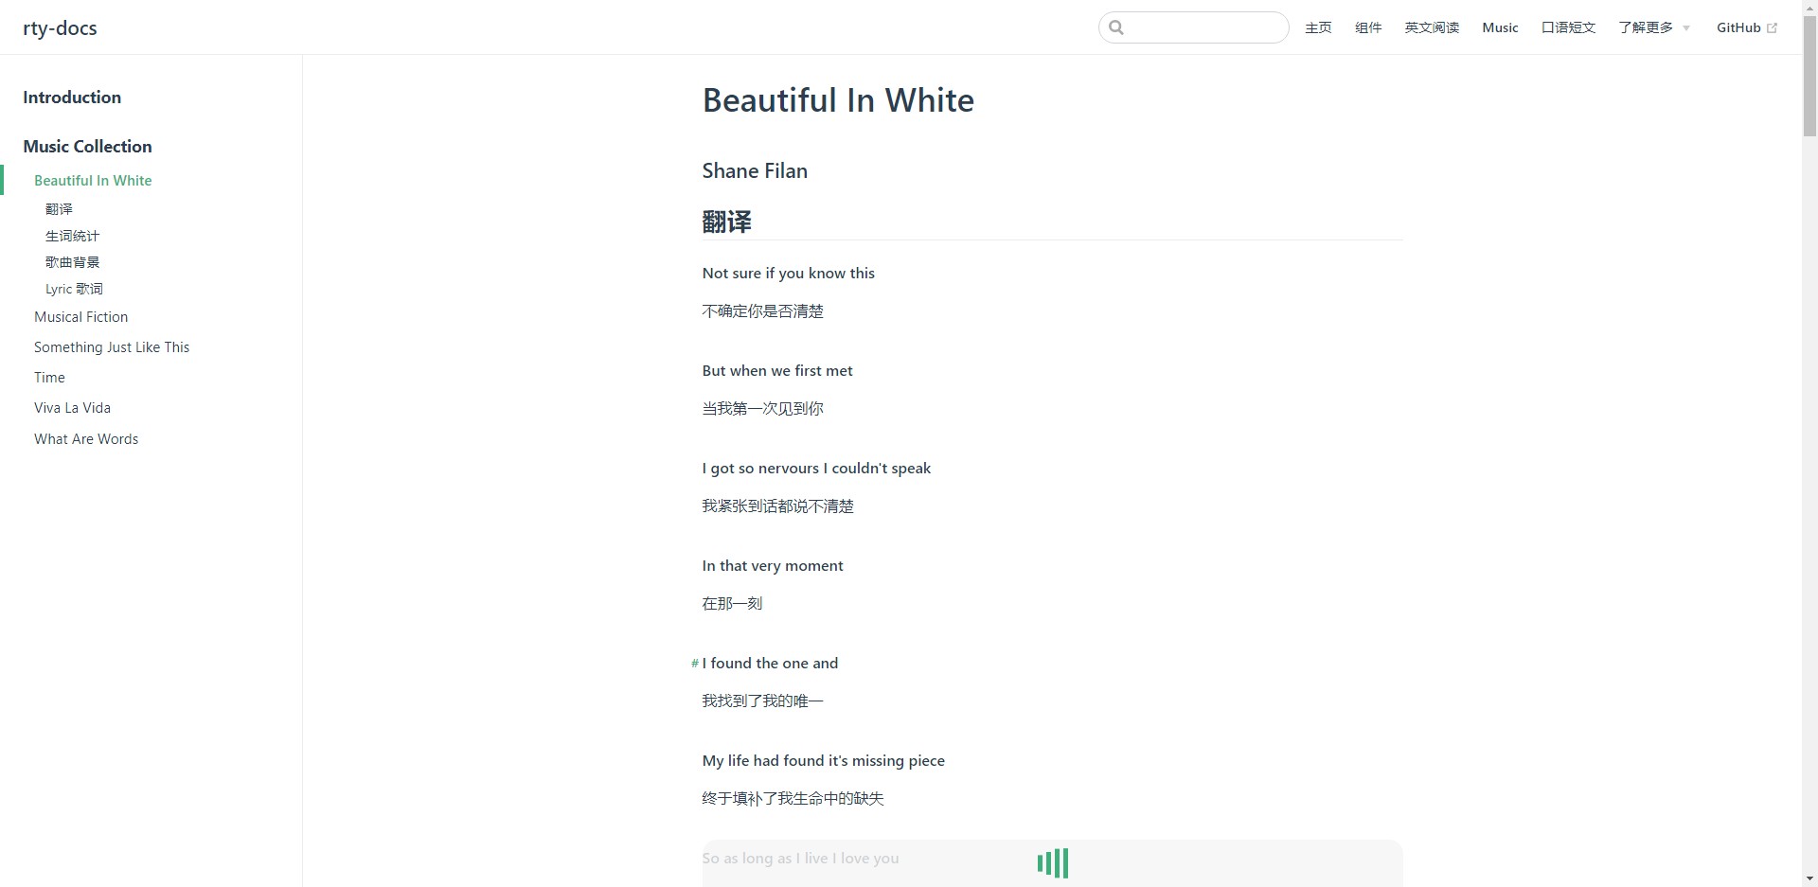Open Viva La Vida sidebar link

pos(72,408)
